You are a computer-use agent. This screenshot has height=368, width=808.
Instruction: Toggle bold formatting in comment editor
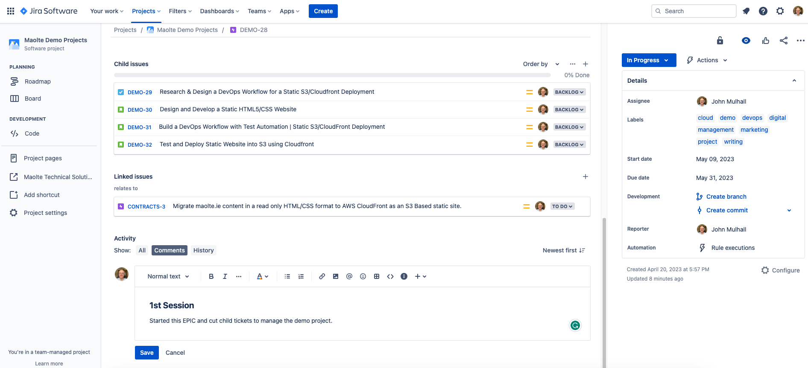(211, 276)
